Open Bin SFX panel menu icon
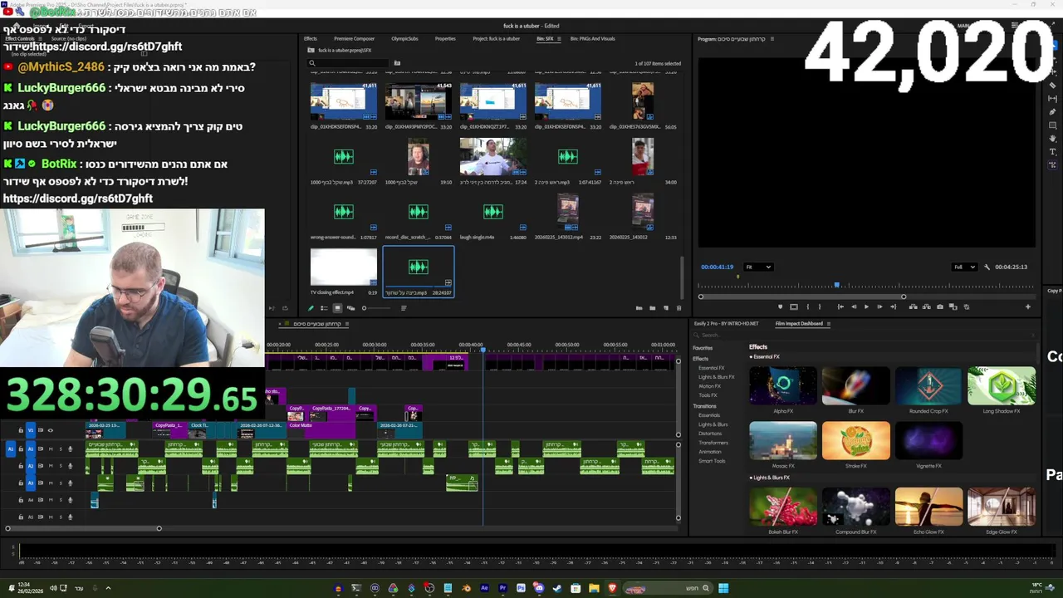Image resolution: width=1063 pixels, height=598 pixels. pyautogui.click(x=559, y=39)
